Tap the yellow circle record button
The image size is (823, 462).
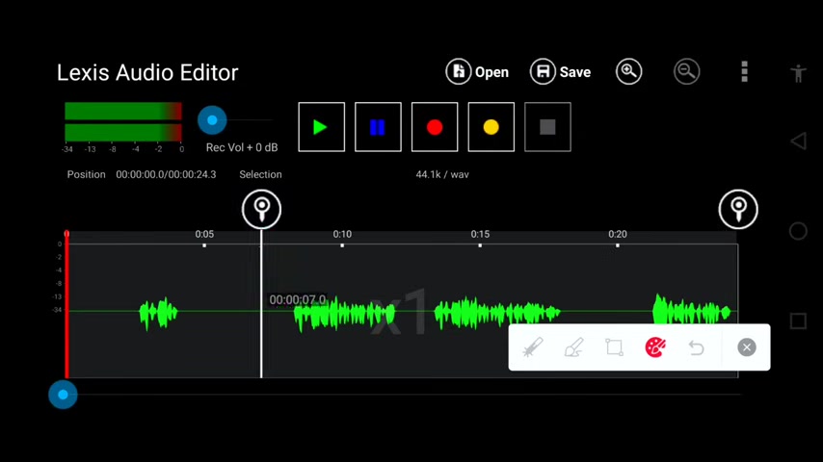pyautogui.click(x=491, y=127)
